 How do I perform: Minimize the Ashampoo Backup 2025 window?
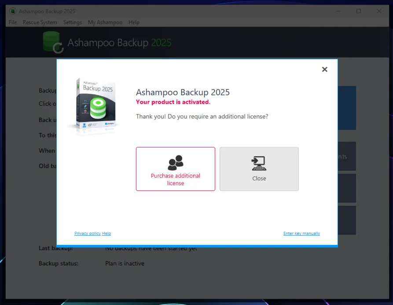339,11
